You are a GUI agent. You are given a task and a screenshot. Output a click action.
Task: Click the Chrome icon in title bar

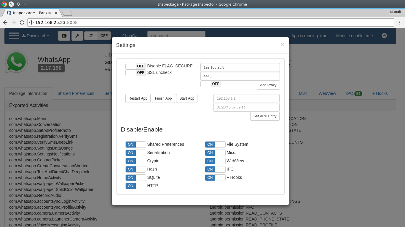(4, 4)
